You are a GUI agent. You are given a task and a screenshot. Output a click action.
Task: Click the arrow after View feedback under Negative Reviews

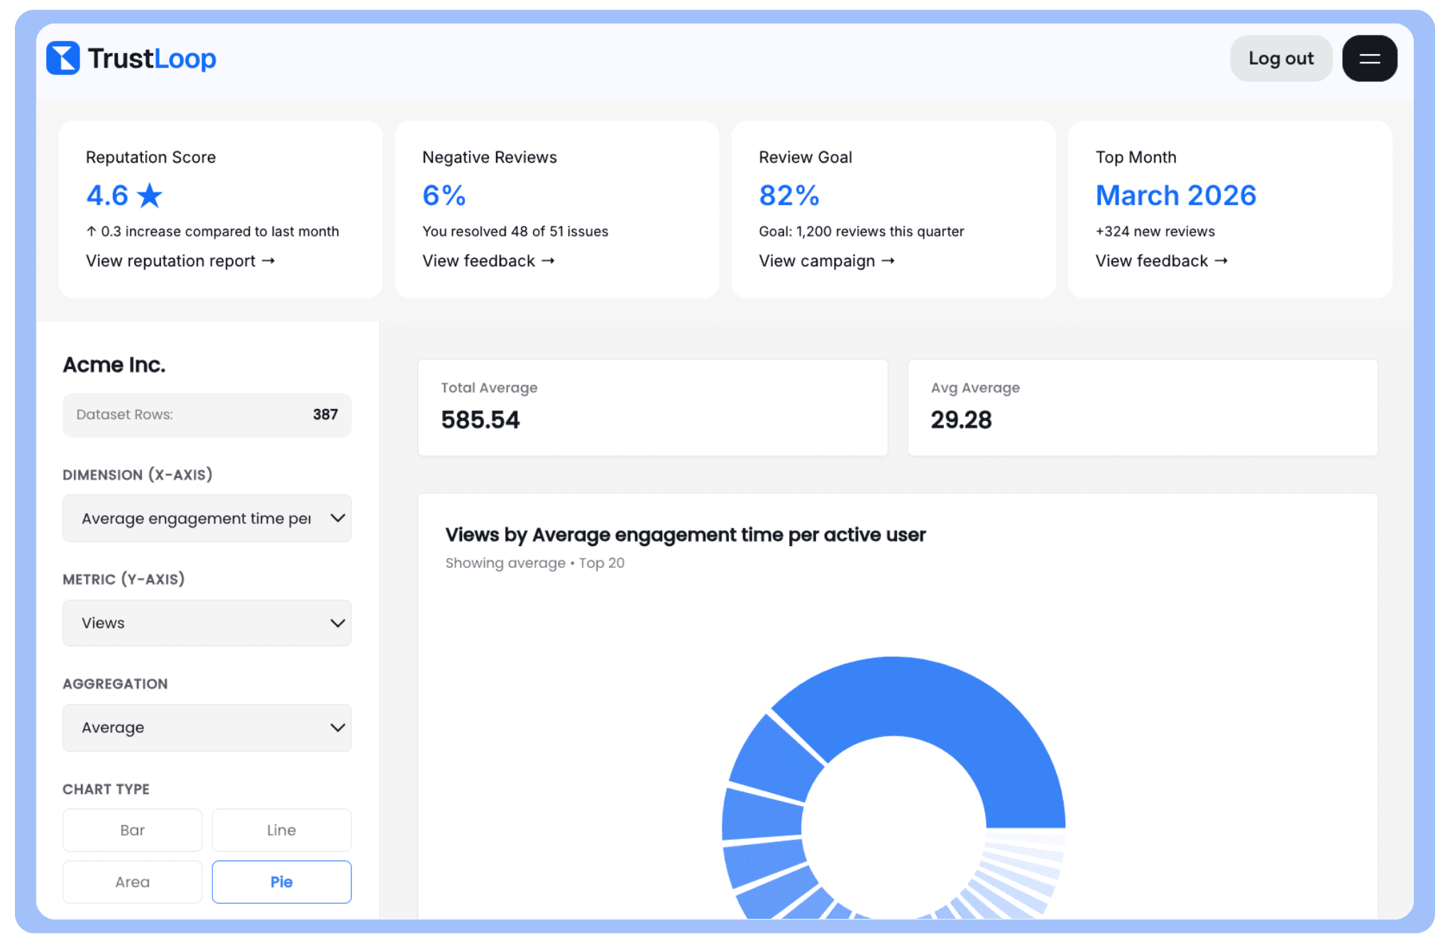[548, 261]
